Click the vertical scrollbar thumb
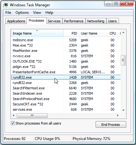The image size is (136, 145). point(123,60)
